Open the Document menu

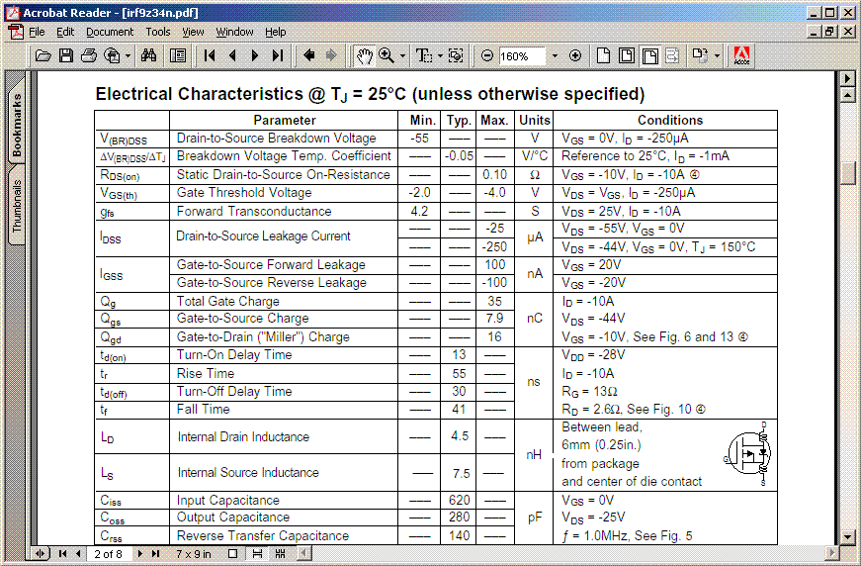109,32
